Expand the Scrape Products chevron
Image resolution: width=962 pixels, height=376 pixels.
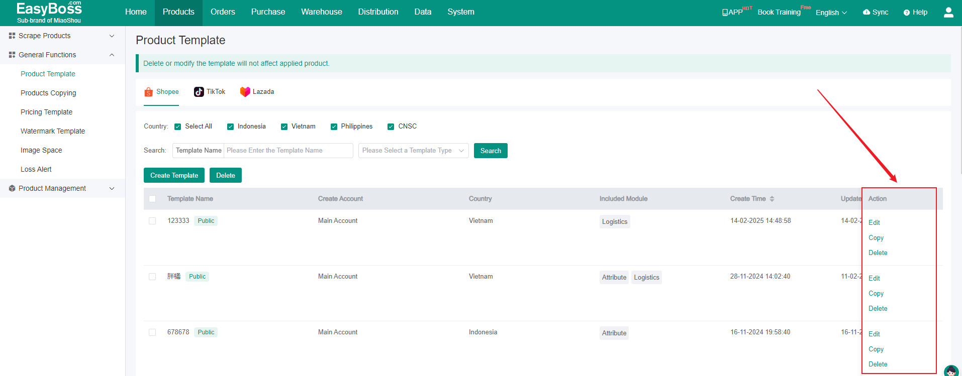[x=112, y=36]
